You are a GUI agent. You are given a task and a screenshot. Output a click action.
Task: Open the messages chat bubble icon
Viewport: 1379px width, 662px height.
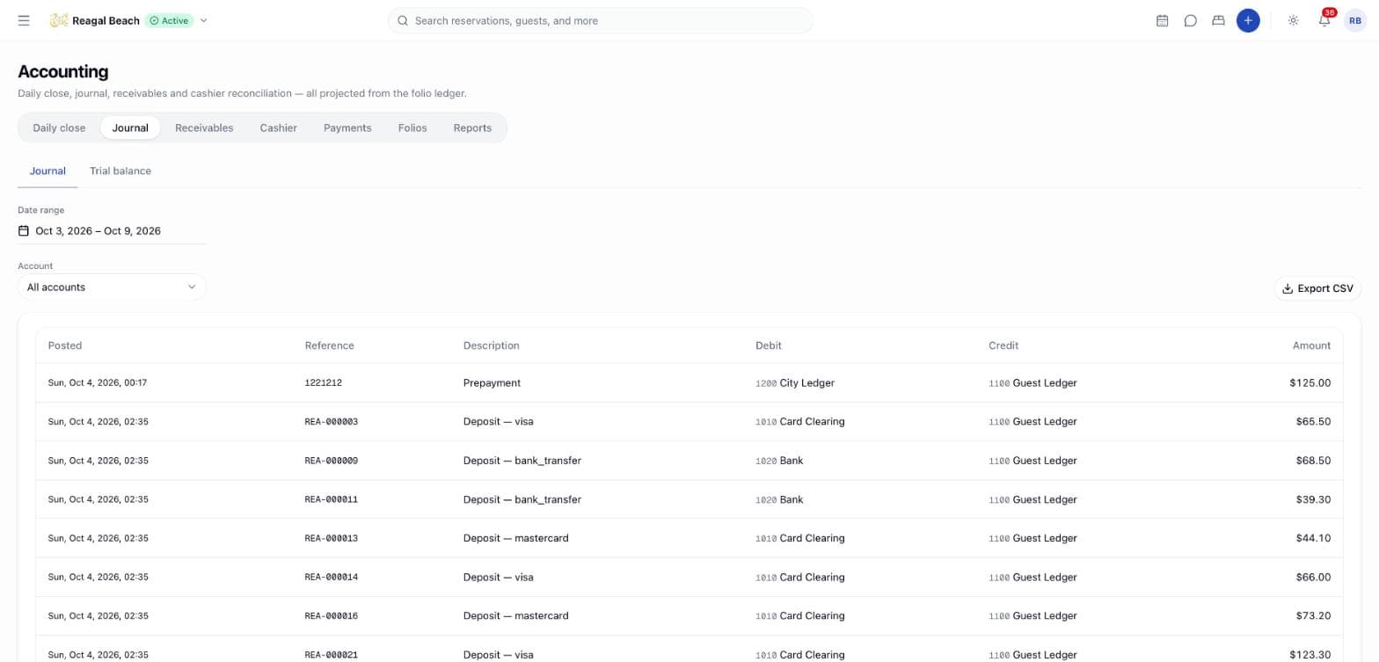(1190, 20)
